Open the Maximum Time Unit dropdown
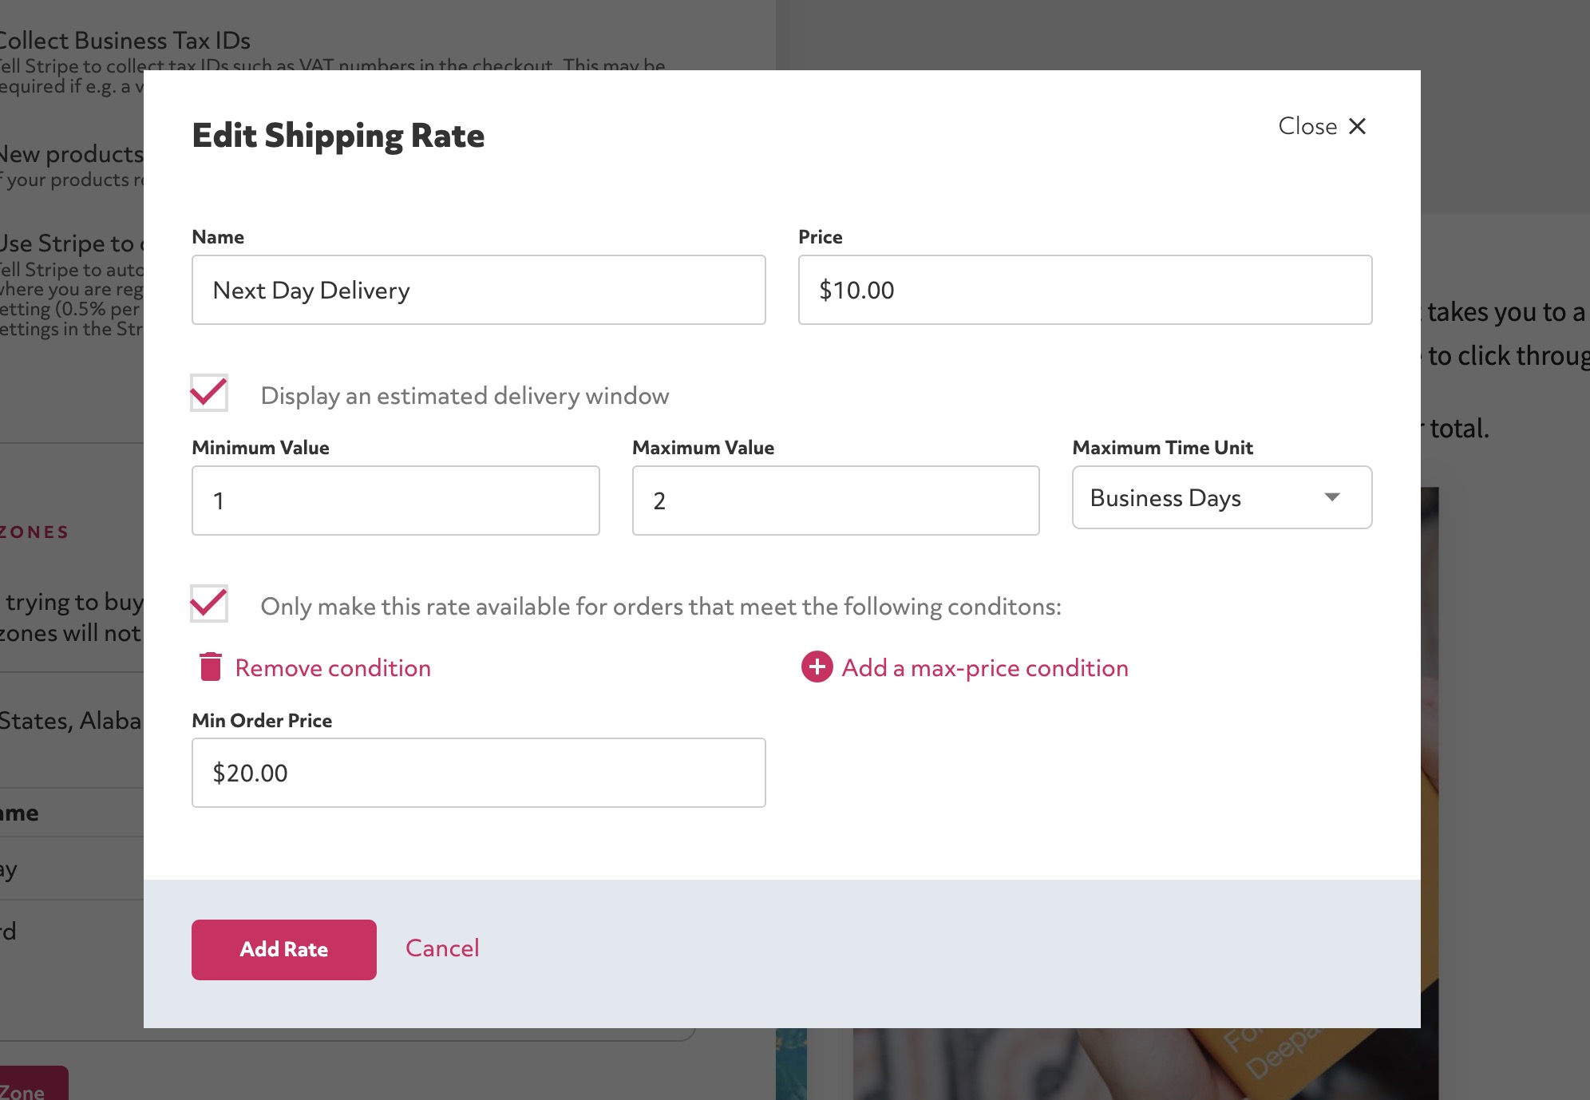This screenshot has width=1590, height=1100. coord(1222,497)
